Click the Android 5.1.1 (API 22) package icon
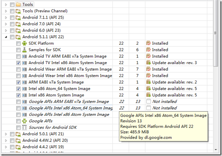222x156 pixels. pyautogui.click(x=18, y=37)
